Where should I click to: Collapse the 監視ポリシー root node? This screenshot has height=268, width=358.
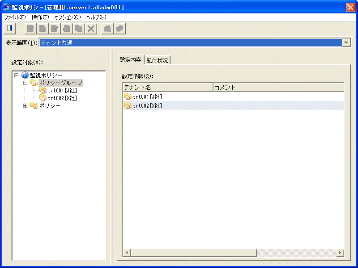(16, 75)
